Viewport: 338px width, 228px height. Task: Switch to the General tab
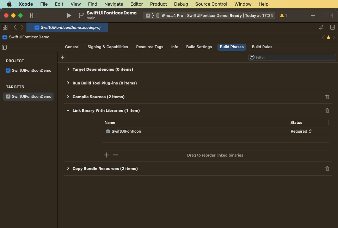(72, 47)
